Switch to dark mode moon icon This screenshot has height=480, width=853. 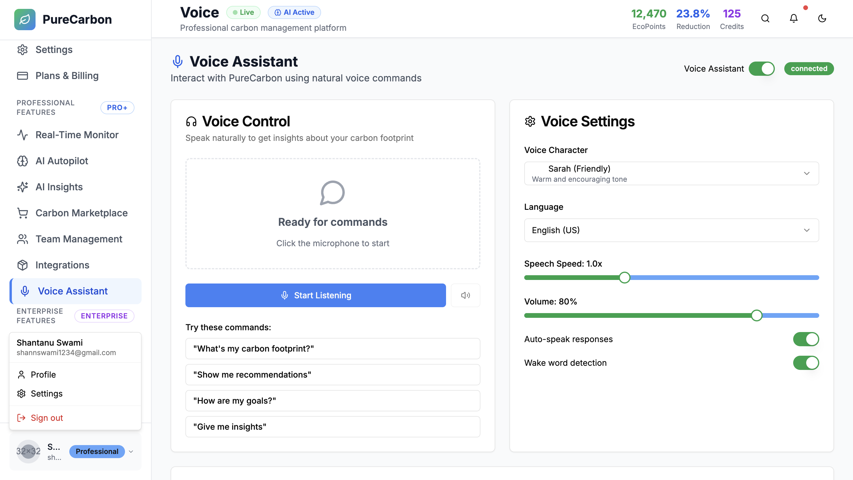[x=822, y=19]
